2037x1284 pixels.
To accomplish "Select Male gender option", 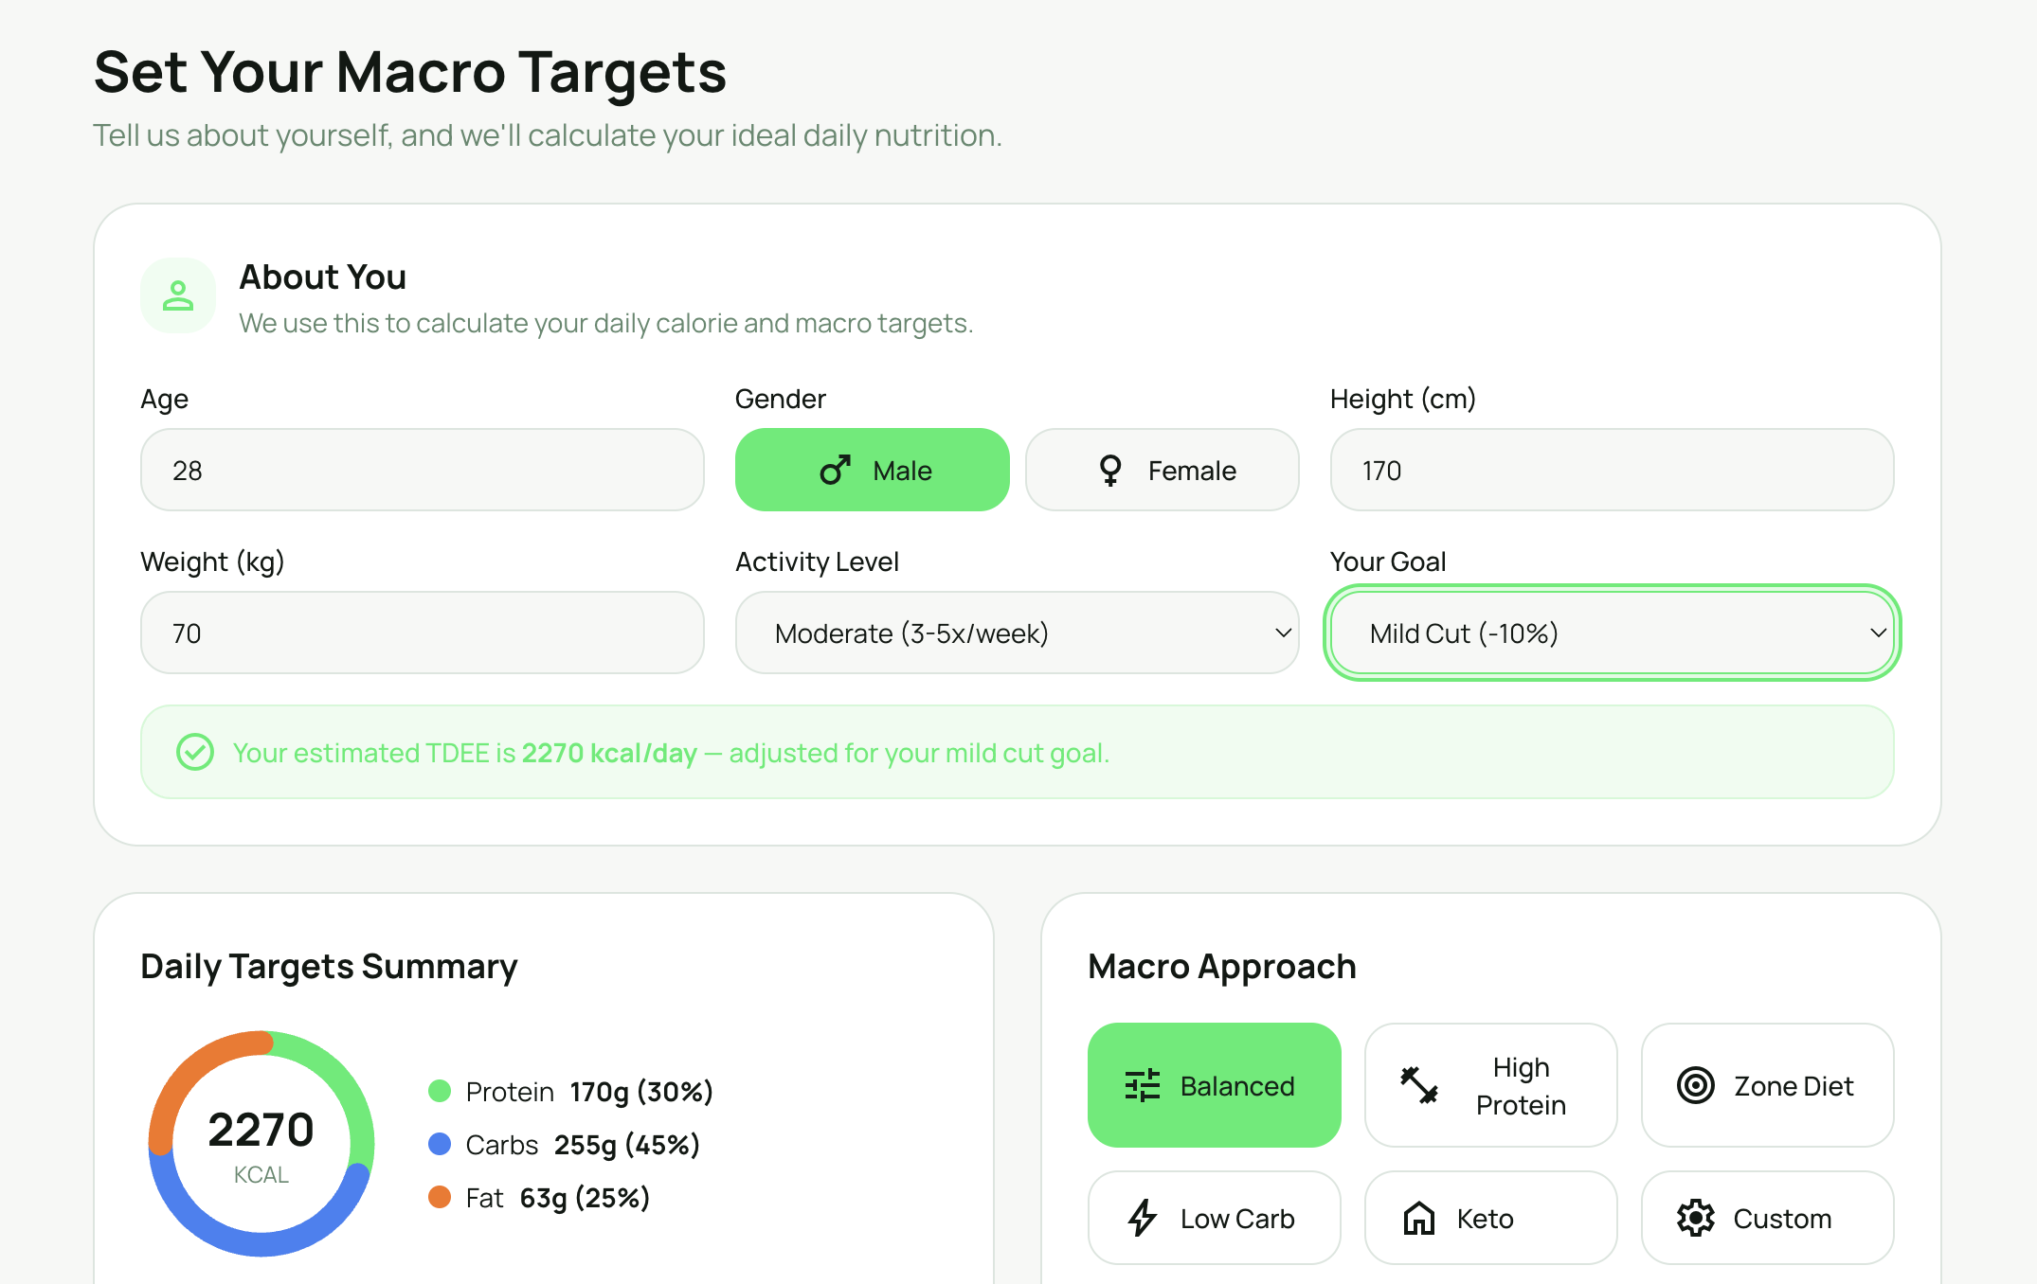I will tap(873, 470).
